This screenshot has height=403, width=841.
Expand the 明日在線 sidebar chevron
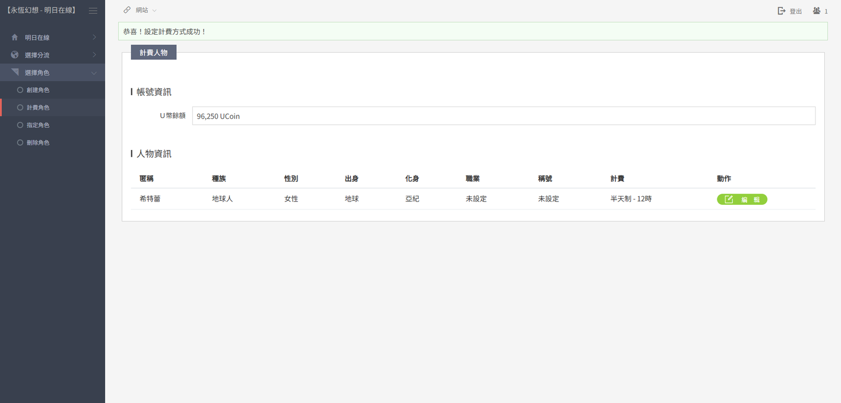tap(94, 38)
